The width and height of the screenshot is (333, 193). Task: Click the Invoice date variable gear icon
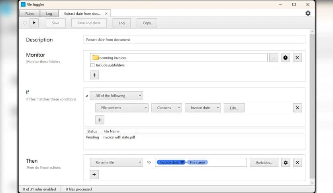(182, 162)
